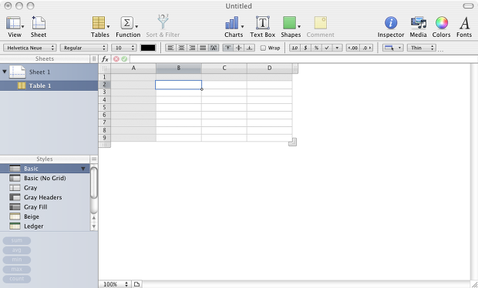The image size is (478, 288).
Task: Click the add-column handle right of column D
Action: (x=295, y=69)
